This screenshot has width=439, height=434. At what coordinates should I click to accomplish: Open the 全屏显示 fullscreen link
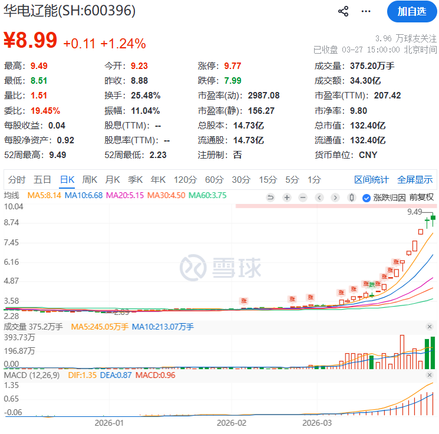pyautogui.click(x=415, y=180)
